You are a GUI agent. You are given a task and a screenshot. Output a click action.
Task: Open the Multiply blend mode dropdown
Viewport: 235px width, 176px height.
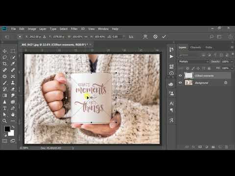(x=193, y=62)
